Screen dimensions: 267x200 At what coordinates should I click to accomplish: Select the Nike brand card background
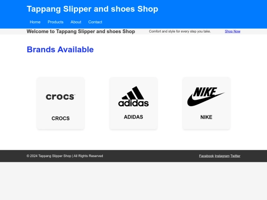point(206,103)
